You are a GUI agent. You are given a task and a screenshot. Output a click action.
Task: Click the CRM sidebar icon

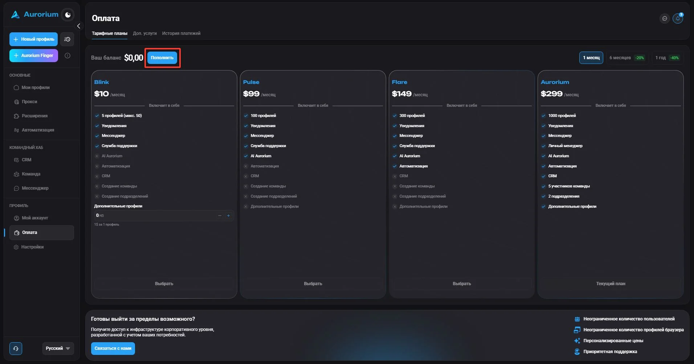16,160
